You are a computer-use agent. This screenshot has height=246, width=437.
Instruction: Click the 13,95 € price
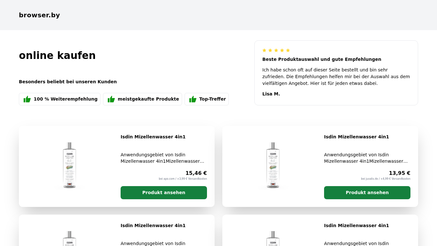click(400, 173)
